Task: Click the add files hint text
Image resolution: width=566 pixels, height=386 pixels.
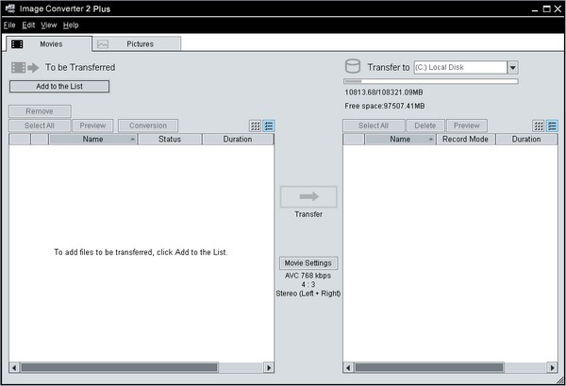Action: 141,252
